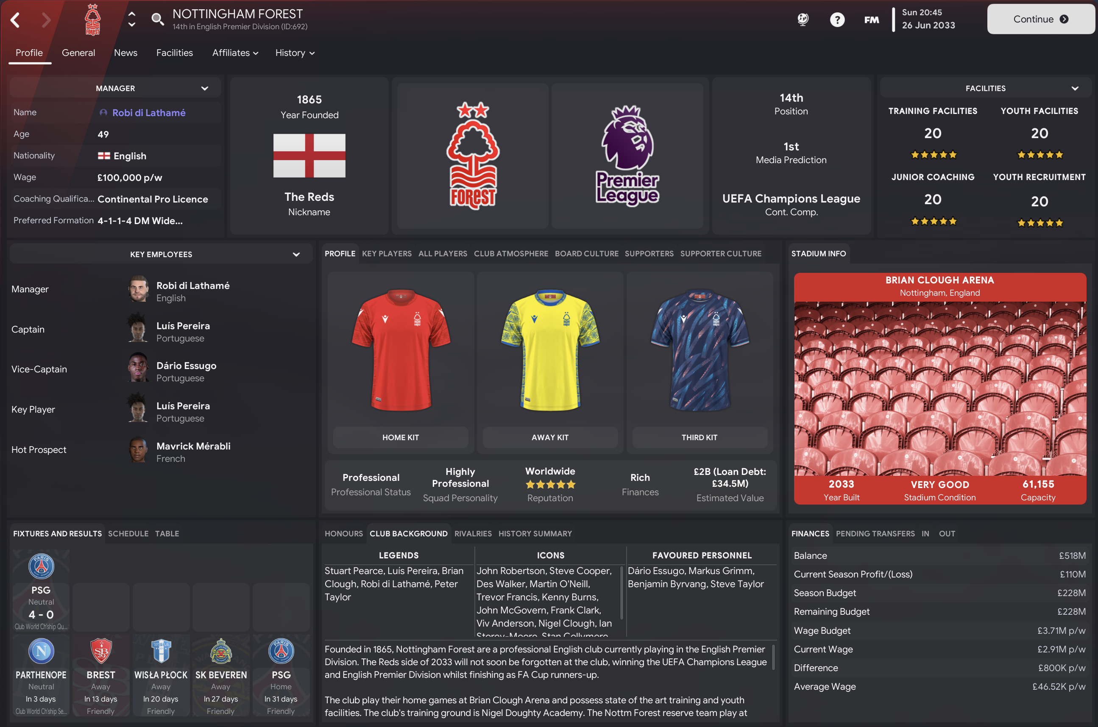Open the Pending Transfers tab

click(875, 534)
